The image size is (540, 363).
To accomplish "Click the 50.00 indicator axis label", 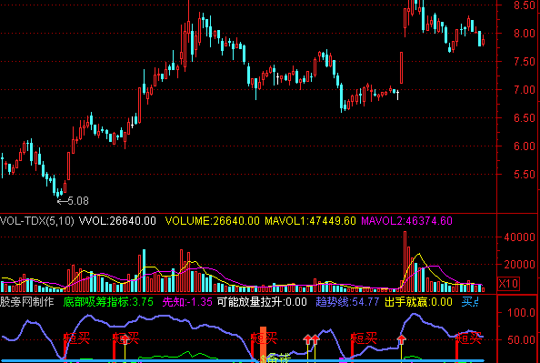I will point(521,340).
